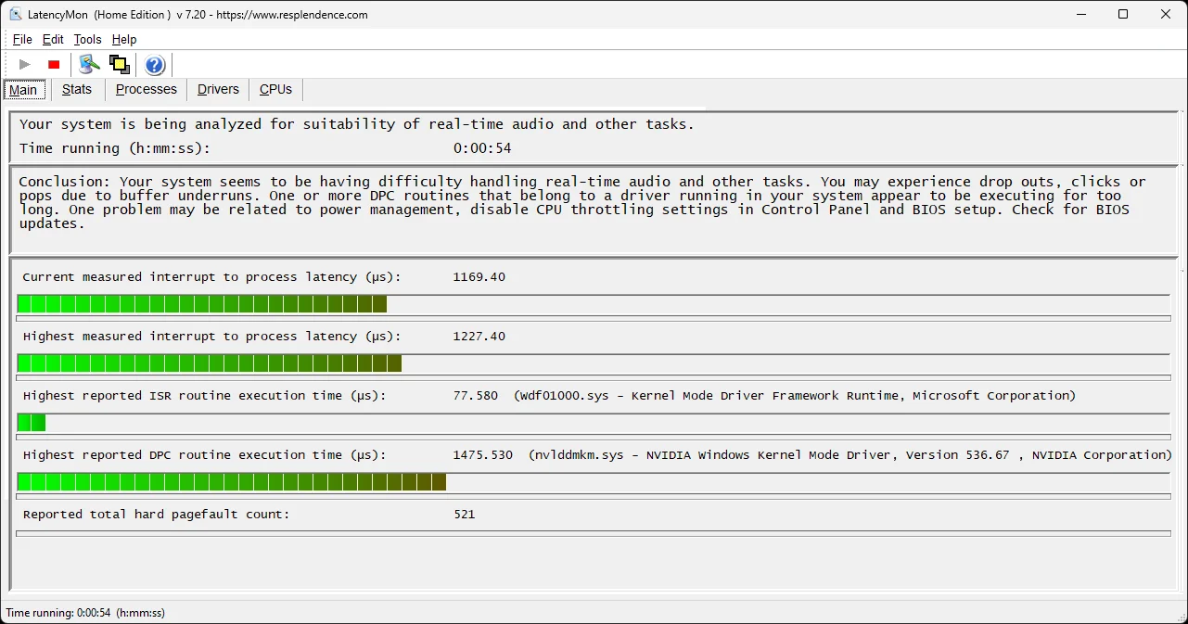
Task: Switch to the Main tab
Action: (x=23, y=90)
